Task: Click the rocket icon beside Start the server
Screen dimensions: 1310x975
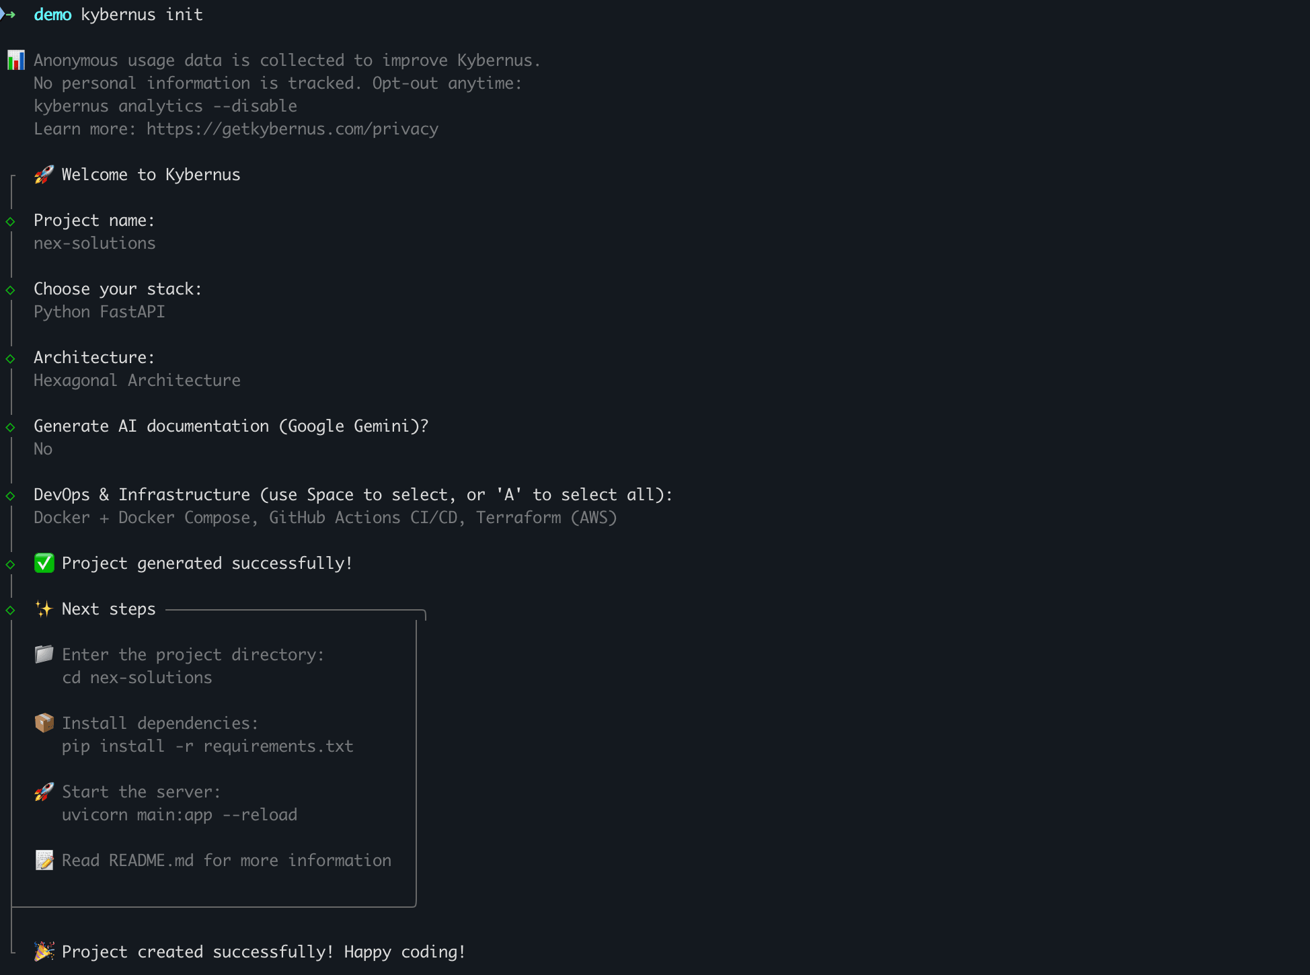Action: pos(44,791)
